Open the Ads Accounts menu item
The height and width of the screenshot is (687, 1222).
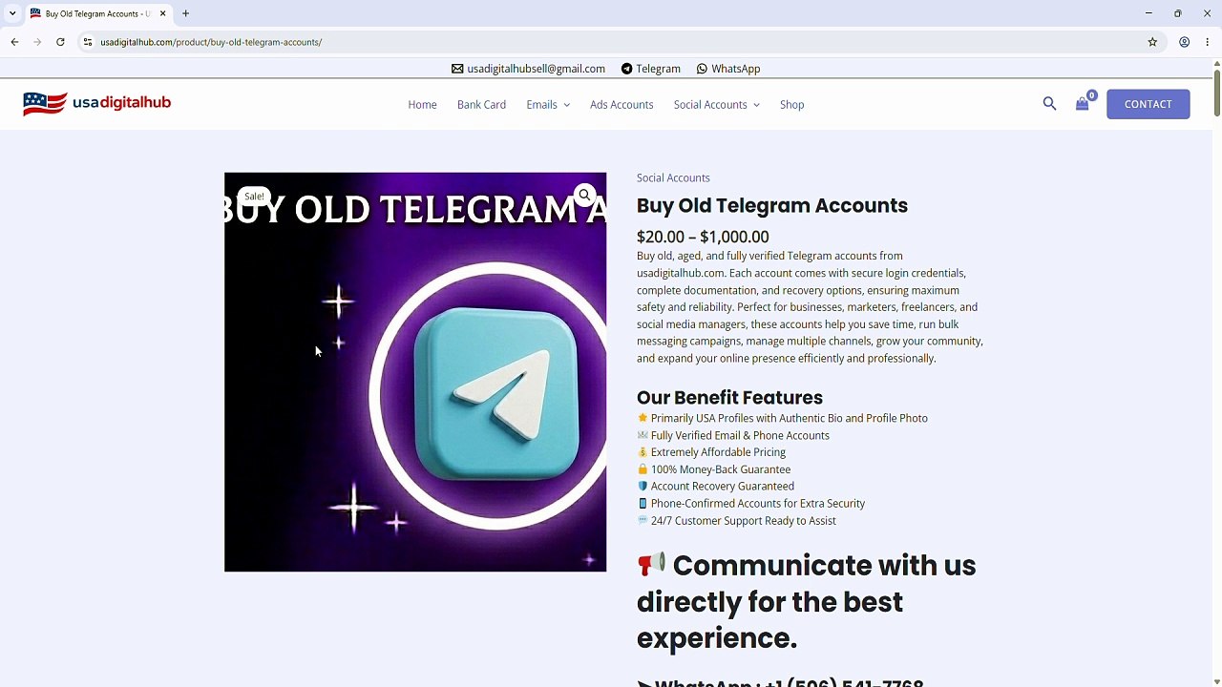(x=622, y=105)
